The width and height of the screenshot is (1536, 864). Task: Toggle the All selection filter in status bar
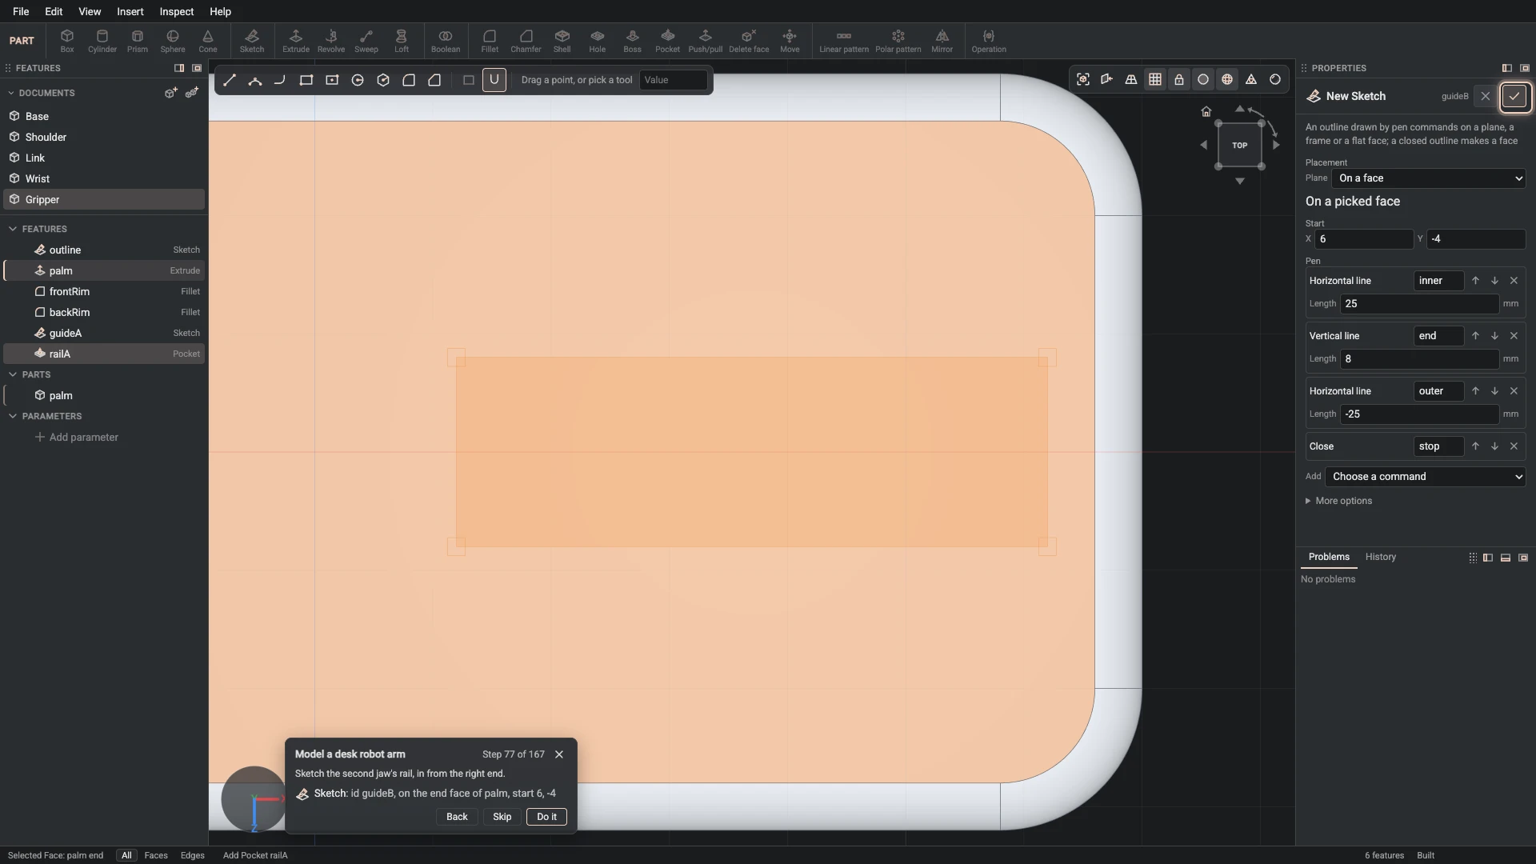click(126, 855)
